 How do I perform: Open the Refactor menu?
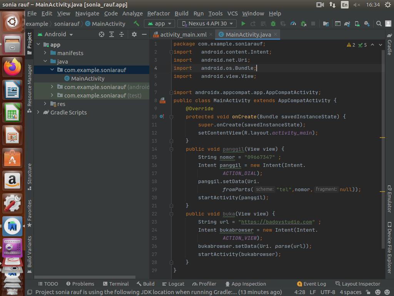coord(159,13)
